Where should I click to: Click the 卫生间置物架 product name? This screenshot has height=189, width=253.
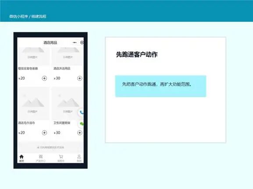62,123
